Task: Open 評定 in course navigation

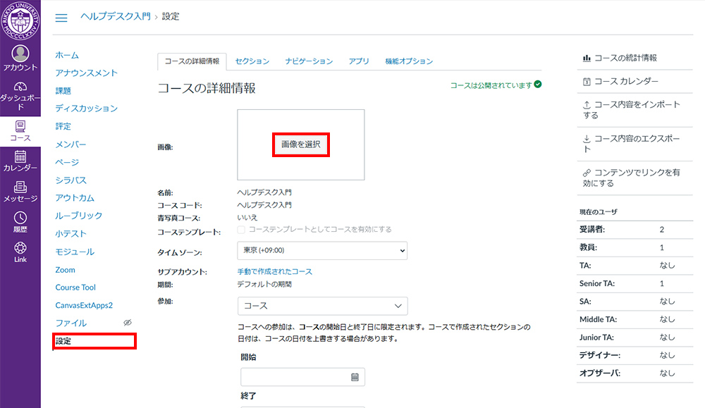Action: coord(63,126)
